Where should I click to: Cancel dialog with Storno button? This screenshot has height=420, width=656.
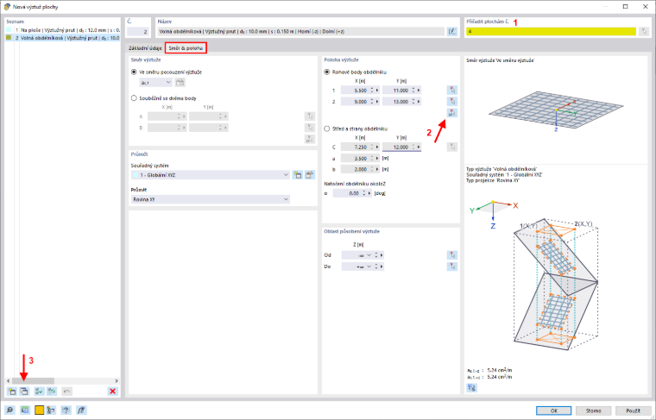(593, 411)
